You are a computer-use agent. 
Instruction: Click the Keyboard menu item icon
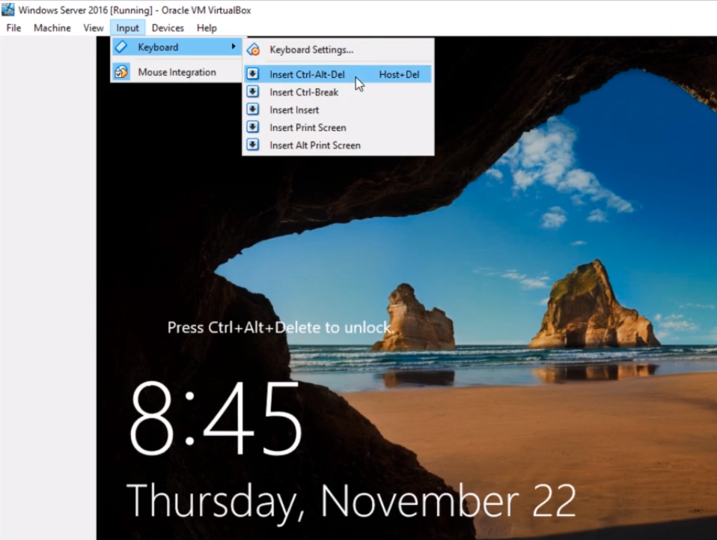click(121, 46)
